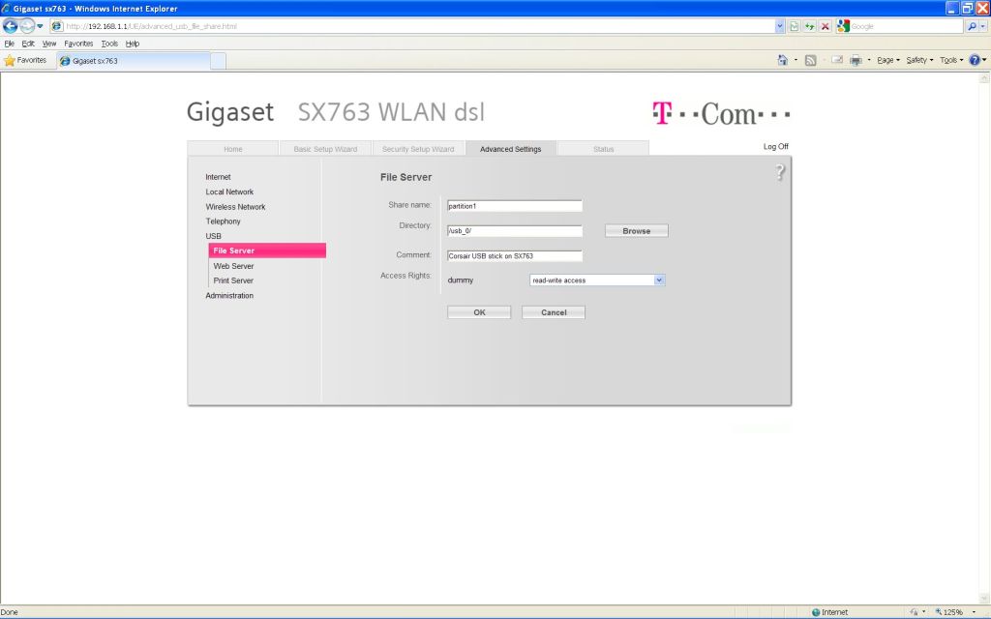Click the T-Com logo
Viewport: 991px width, 619px height.
[721, 114]
